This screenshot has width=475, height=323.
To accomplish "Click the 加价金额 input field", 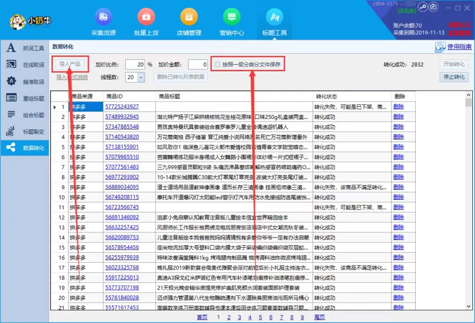I will [x=198, y=64].
